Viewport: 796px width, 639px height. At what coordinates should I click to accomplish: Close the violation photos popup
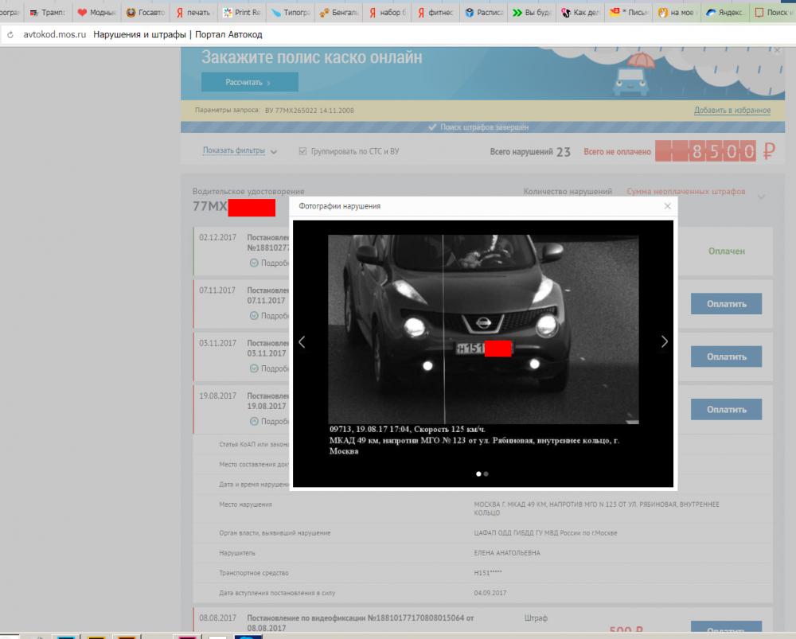[x=668, y=206]
